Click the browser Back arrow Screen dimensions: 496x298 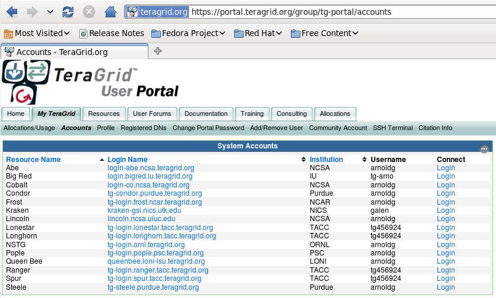12,12
